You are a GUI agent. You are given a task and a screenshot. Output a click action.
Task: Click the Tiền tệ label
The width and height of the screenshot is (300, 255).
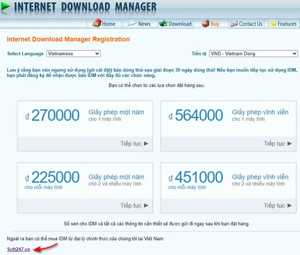199,54
